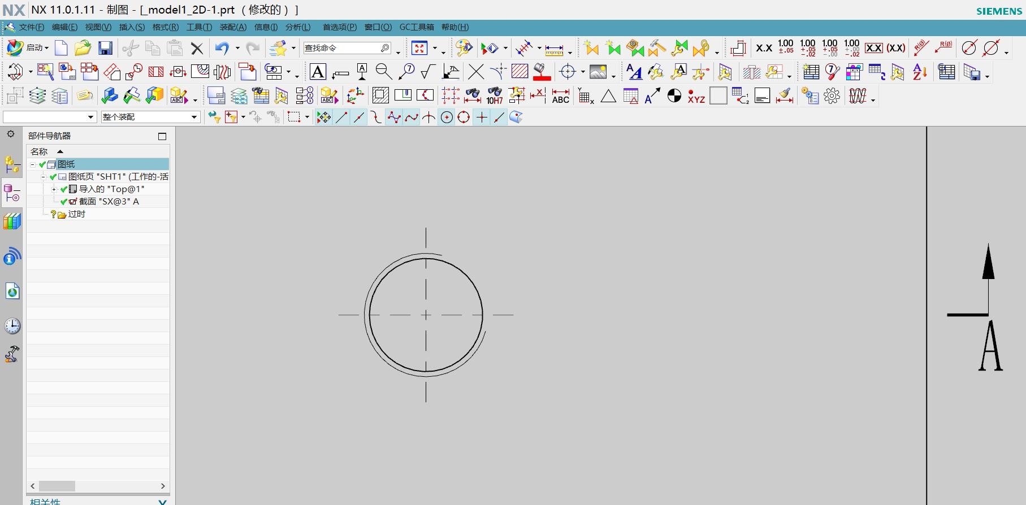This screenshot has width=1026, height=505.
Task: Open the 帮助(H) menu
Action: tap(455, 27)
